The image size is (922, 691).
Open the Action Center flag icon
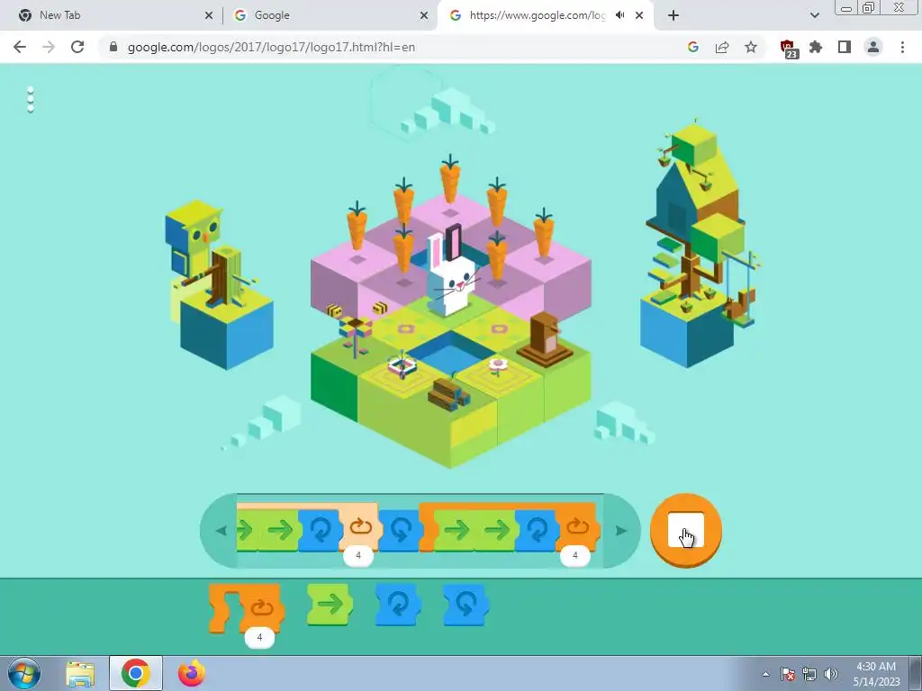[788, 674]
